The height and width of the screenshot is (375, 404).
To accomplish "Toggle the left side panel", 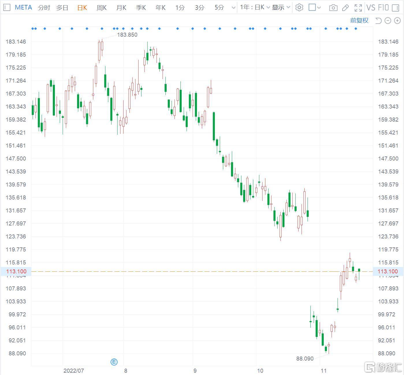I will [7, 8].
